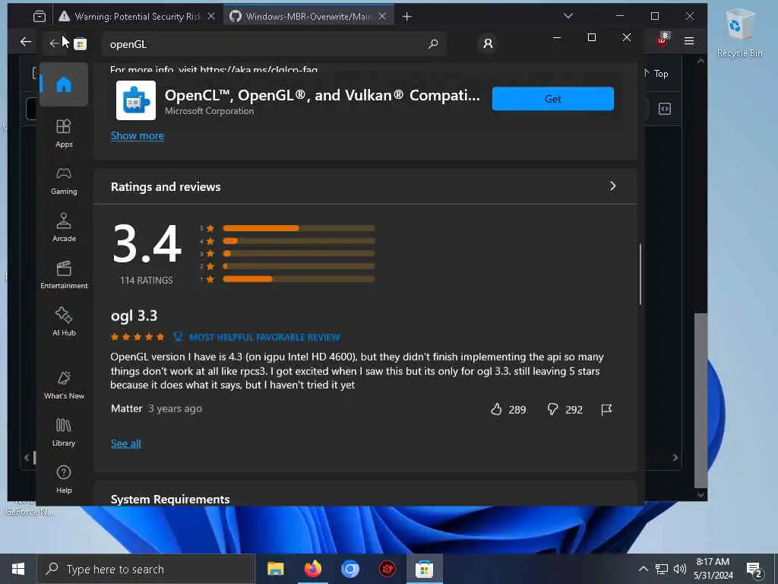Image resolution: width=778 pixels, height=584 pixels.
Task: Go to the Gaming section
Action: 64,180
